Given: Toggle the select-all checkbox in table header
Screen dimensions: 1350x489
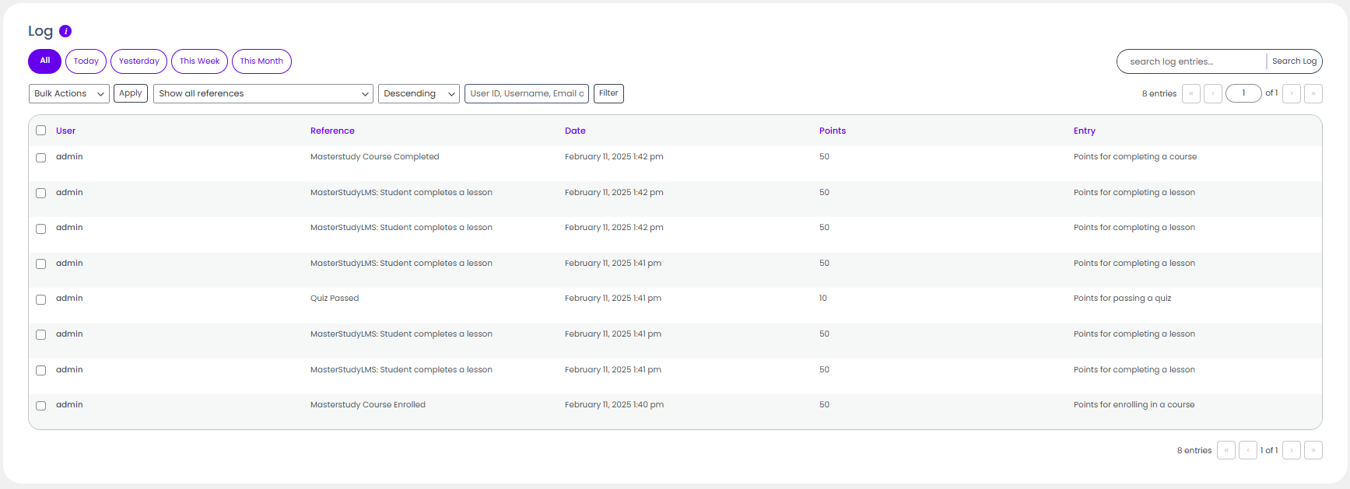Looking at the screenshot, I should point(41,131).
